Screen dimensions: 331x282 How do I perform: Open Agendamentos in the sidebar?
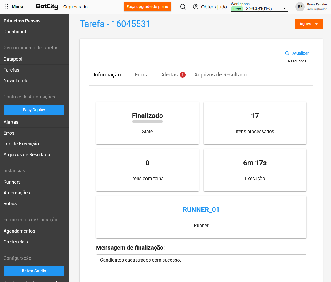pyautogui.click(x=19, y=231)
